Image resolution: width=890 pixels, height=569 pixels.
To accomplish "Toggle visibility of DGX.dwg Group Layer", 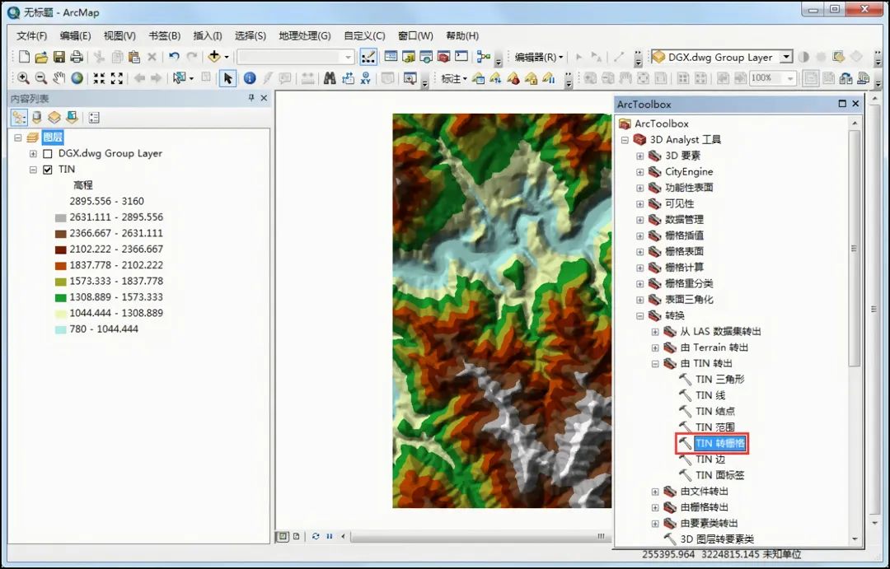I will click(x=48, y=153).
